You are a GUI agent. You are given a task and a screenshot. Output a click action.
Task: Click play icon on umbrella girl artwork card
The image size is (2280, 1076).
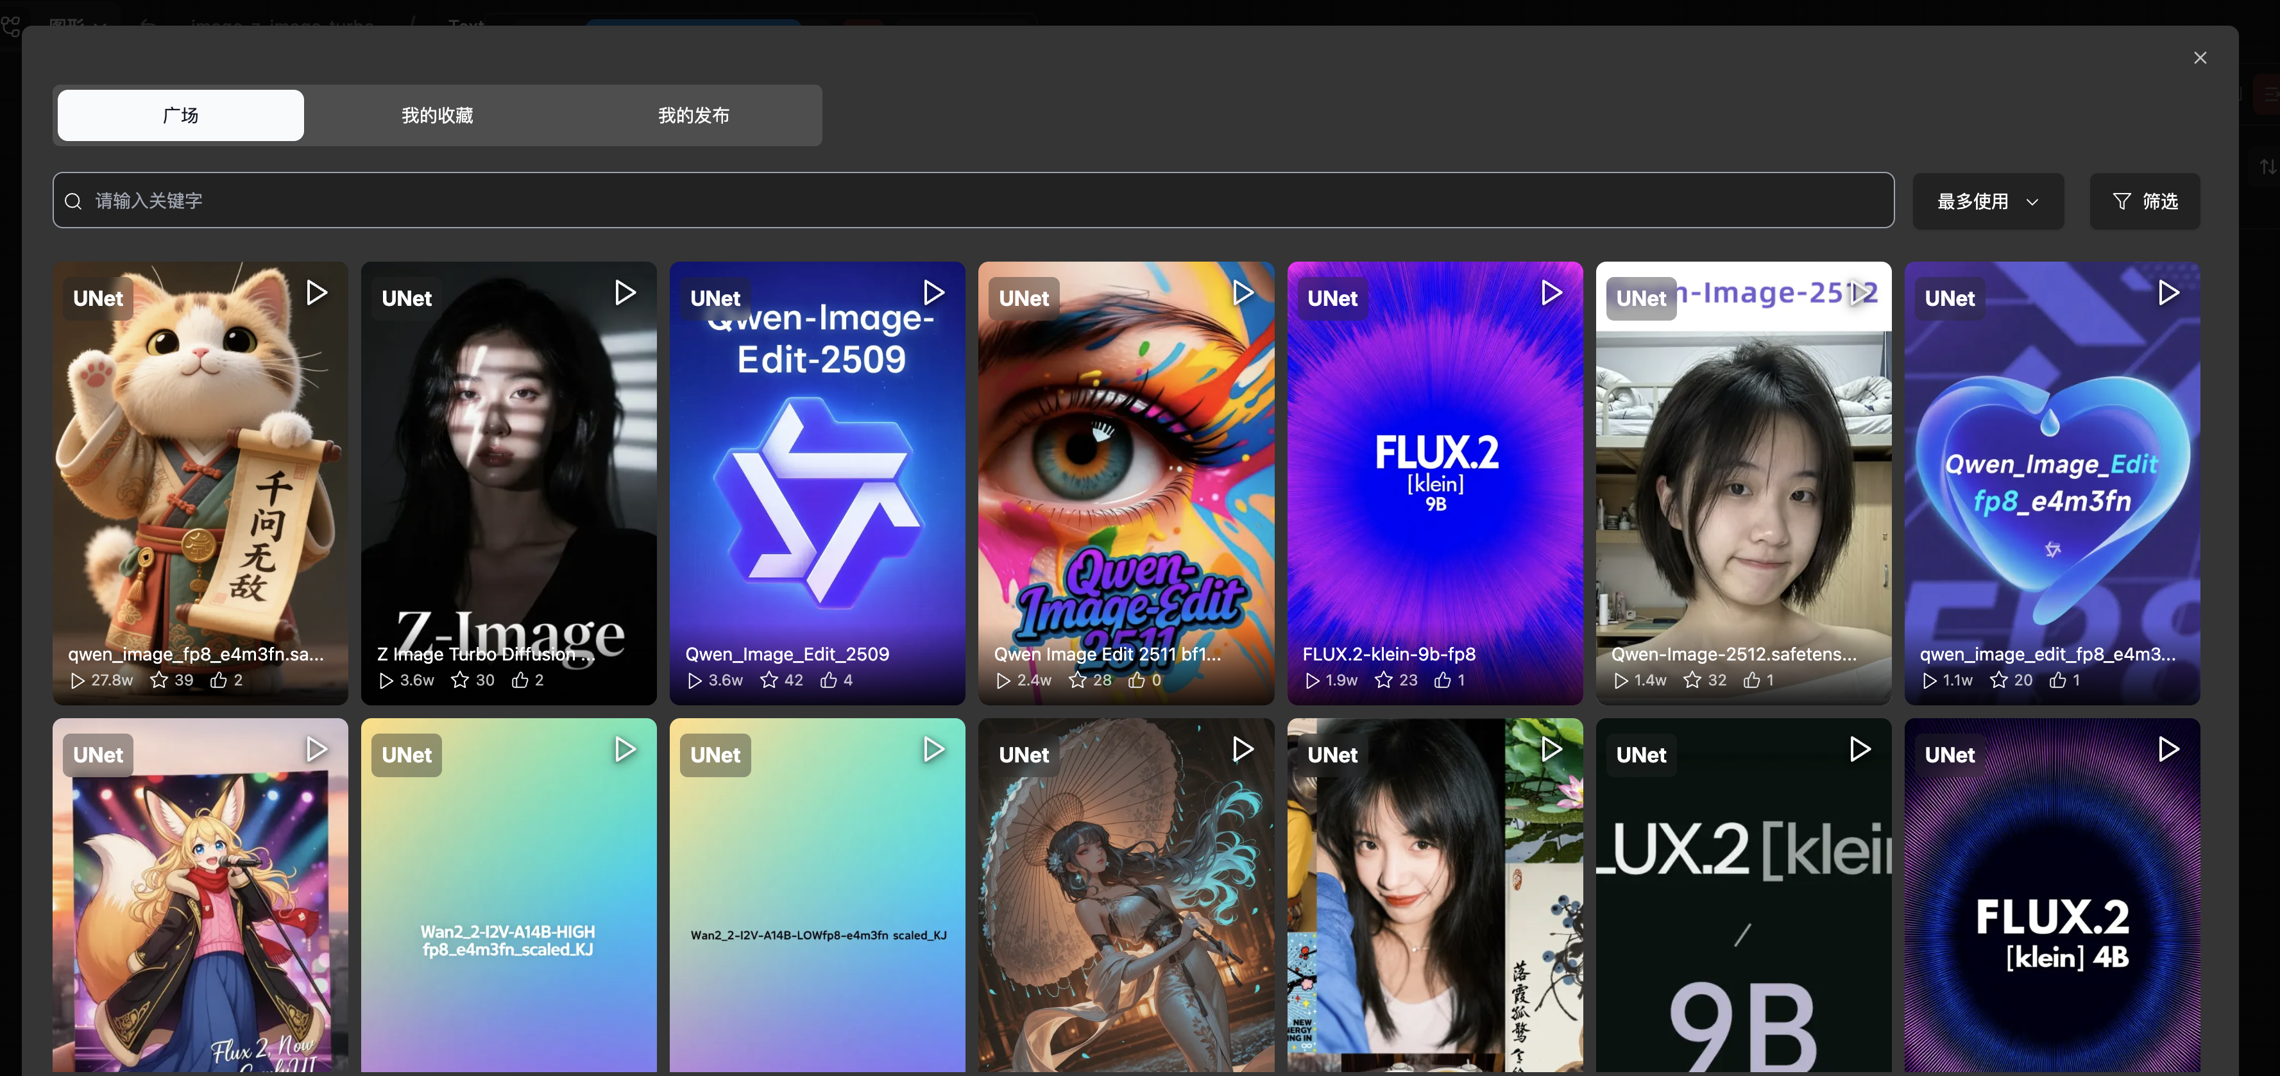[x=1243, y=750]
